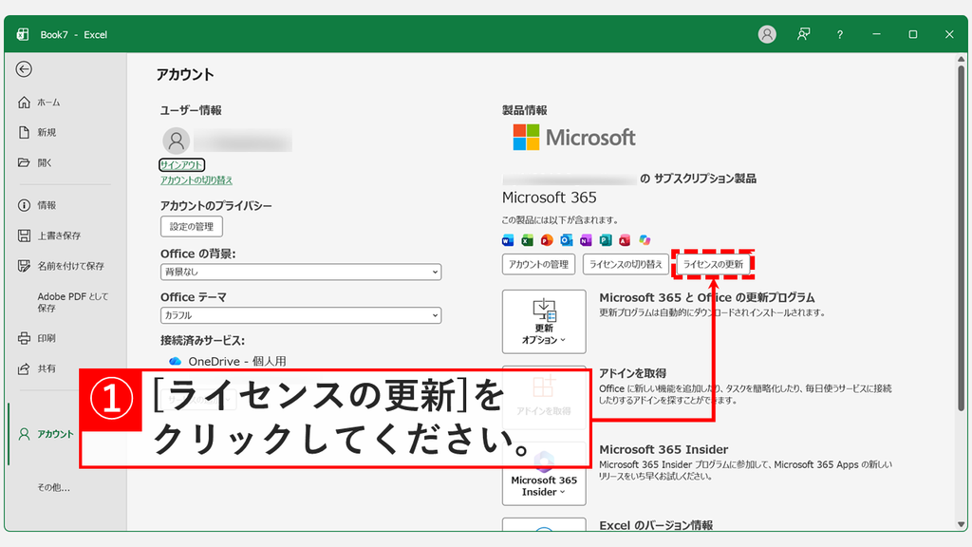Click the Microsoft logo

[574, 137]
